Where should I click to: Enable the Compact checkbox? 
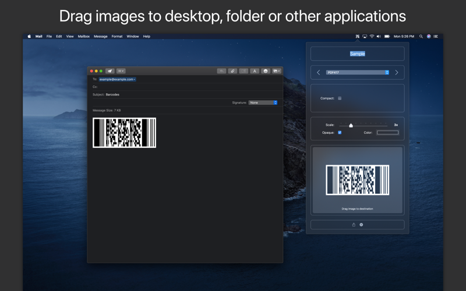340,98
